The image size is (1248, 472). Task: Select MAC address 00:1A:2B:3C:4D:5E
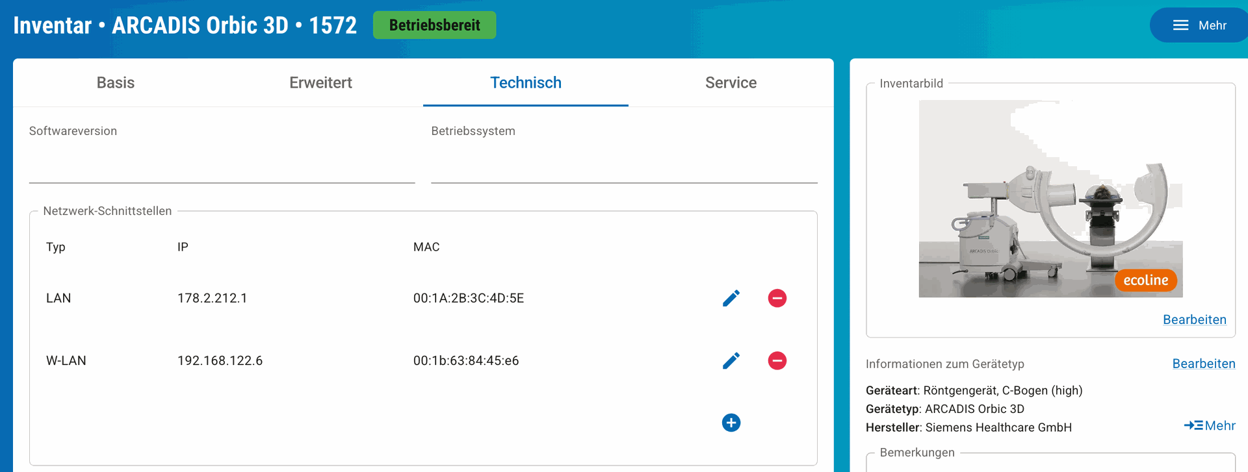tap(469, 298)
